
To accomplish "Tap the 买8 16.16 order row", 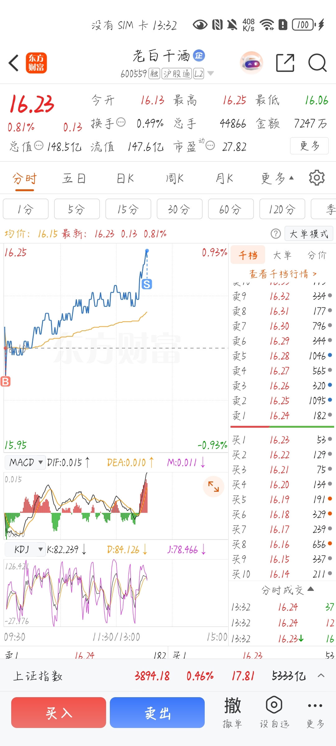I will click(282, 544).
